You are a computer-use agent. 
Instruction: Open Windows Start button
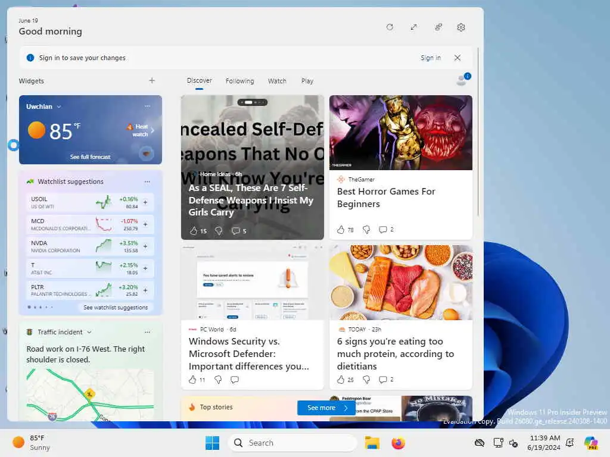pos(212,443)
